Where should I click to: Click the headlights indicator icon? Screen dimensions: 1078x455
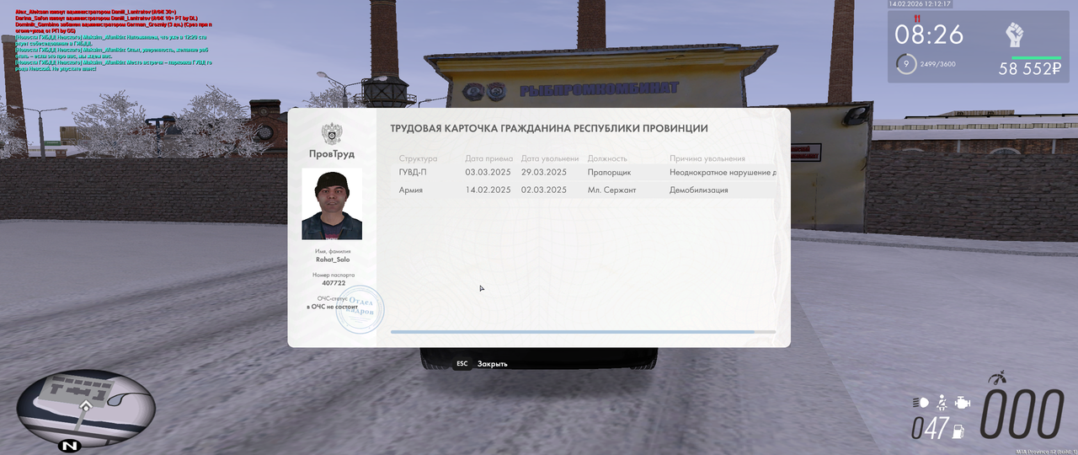coord(921,403)
